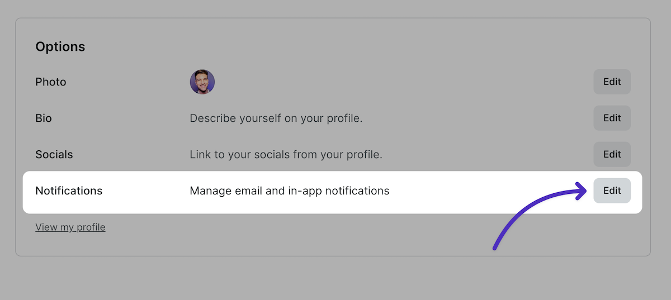This screenshot has width=671, height=300.
Task: Open the View my profile link
Action: click(70, 227)
